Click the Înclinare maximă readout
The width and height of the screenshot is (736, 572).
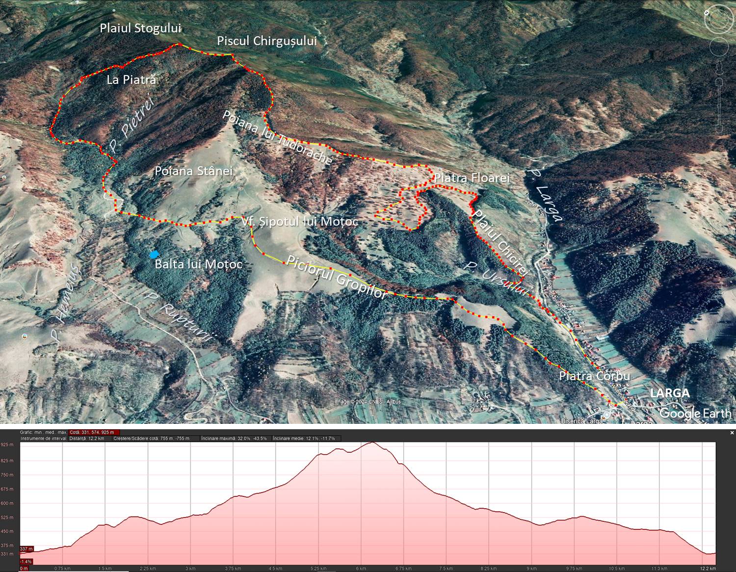coord(234,438)
